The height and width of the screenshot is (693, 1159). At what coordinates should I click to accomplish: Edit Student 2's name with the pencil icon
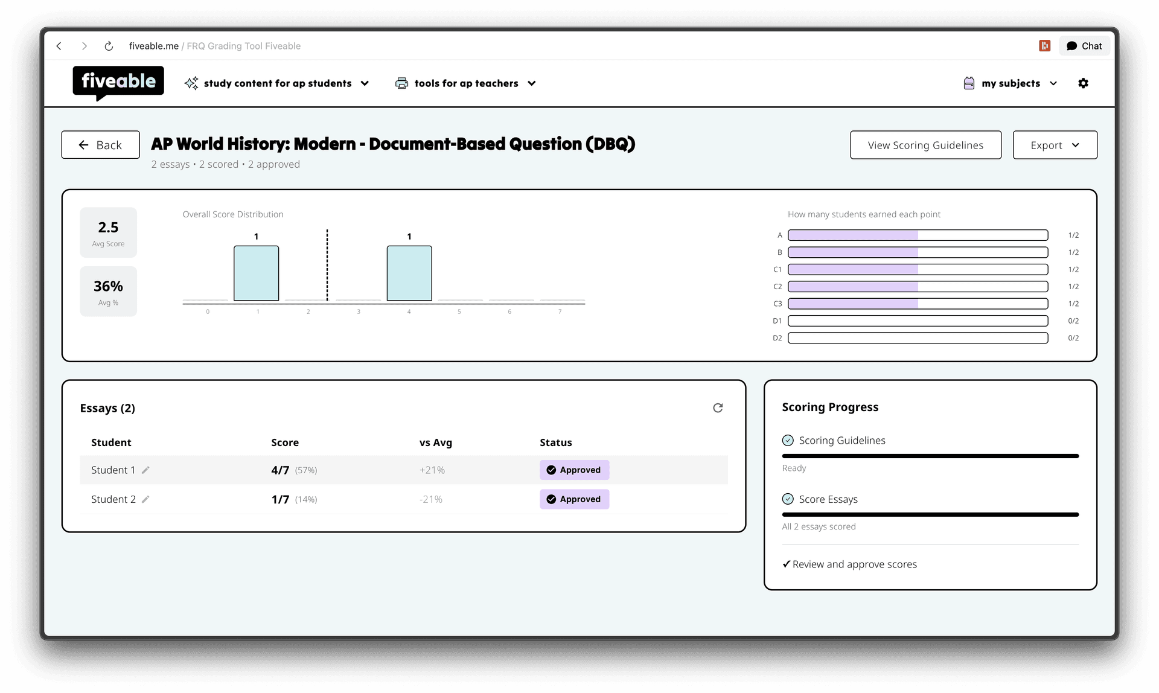tap(145, 499)
